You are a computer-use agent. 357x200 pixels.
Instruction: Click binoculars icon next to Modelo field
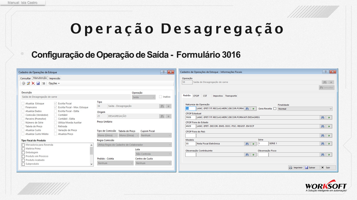pos(247,144)
